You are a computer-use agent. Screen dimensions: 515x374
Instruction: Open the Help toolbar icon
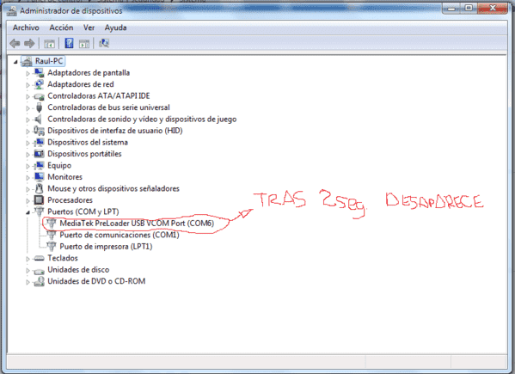click(69, 43)
